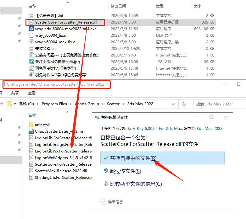Click the uninstall folder icon
The height and width of the screenshot is (219, 246).
(31, 125)
